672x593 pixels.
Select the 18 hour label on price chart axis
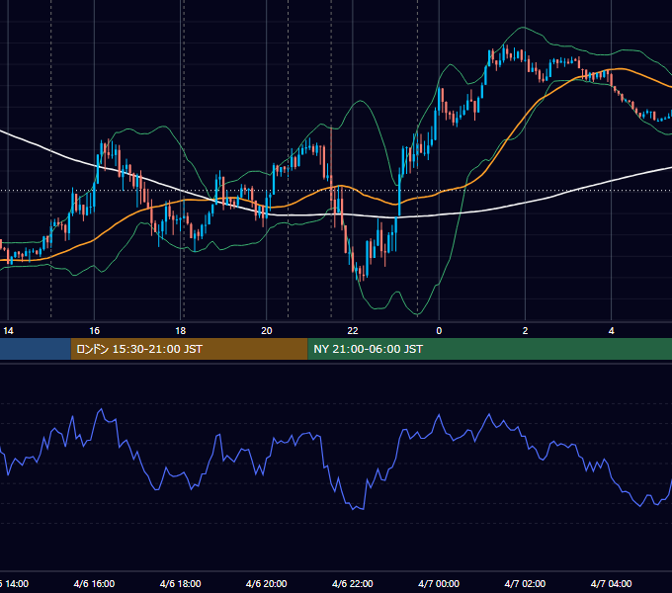pos(181,331)
